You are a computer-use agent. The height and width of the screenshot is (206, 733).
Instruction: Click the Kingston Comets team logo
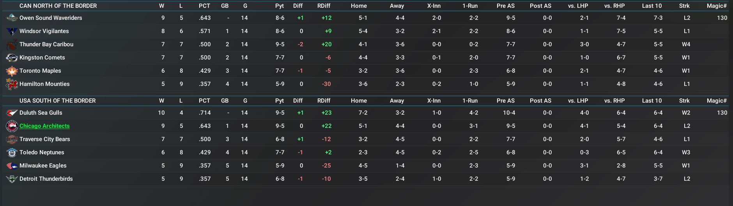click(x=12, y=58)
